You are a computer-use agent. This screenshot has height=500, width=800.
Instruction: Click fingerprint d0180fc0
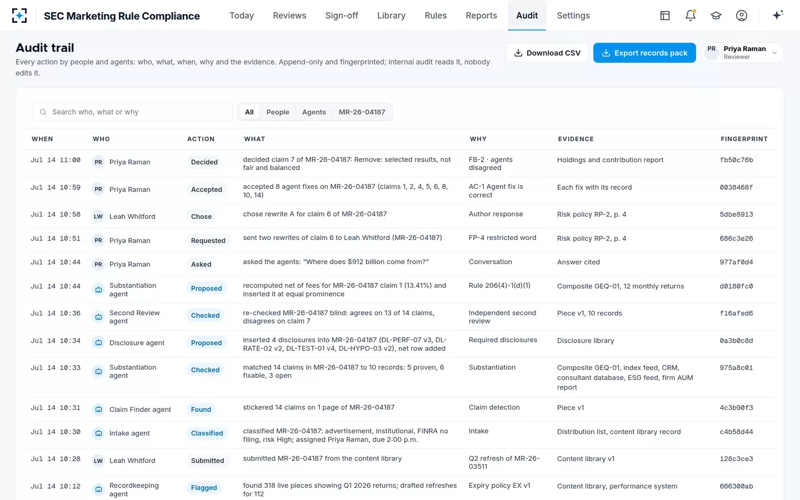[736, 286]
